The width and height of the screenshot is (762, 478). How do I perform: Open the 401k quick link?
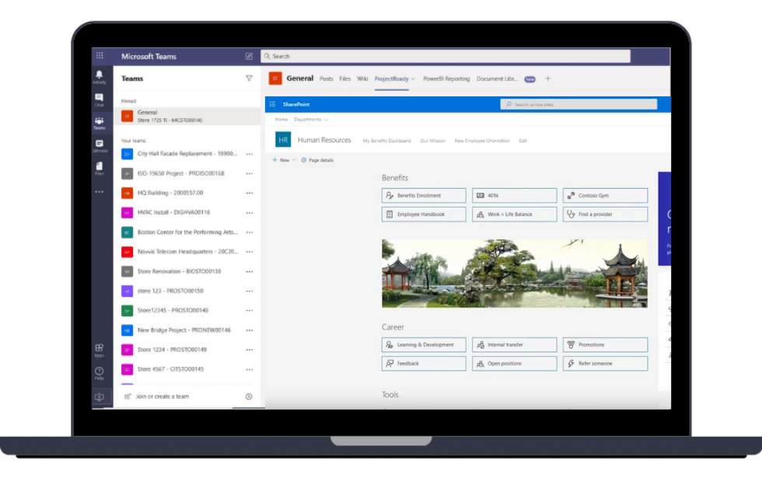[x=514, y=195]
